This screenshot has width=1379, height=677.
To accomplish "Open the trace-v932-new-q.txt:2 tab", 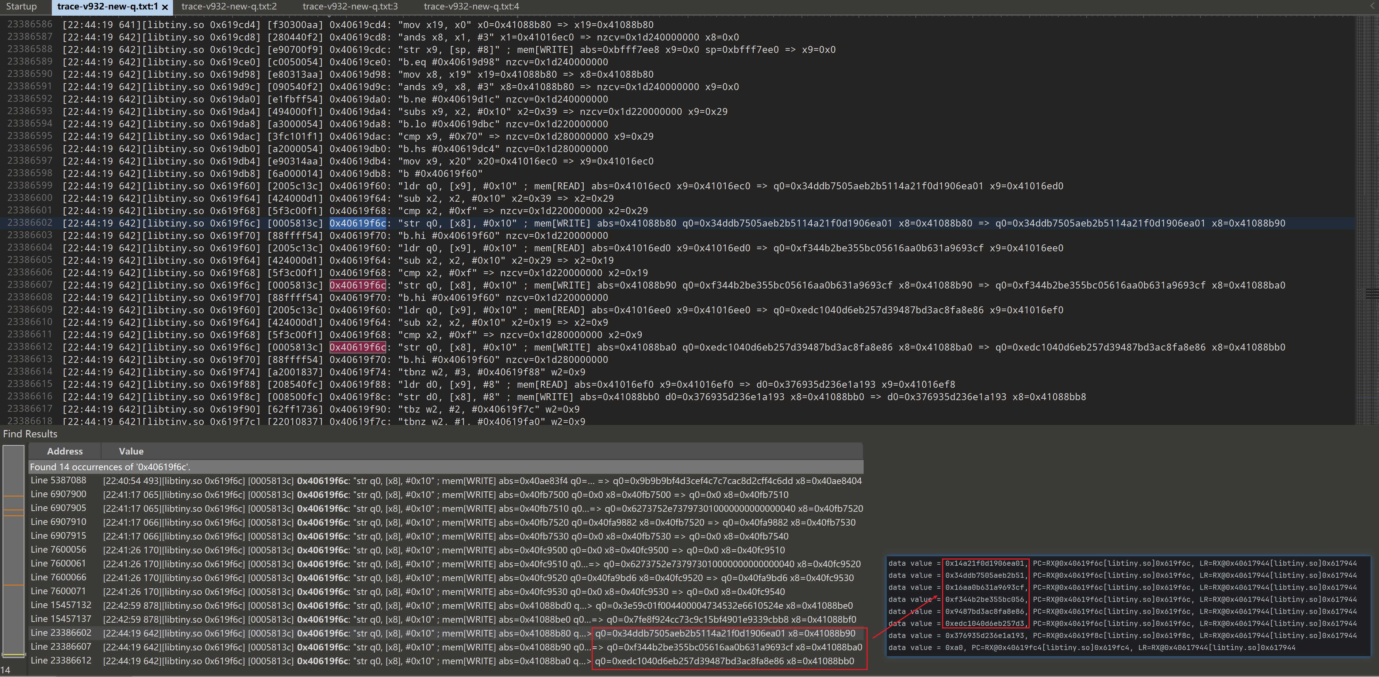I will click(x=229, y=7).
